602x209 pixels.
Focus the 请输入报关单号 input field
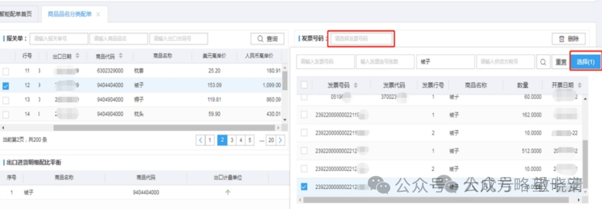(x=59, y=39)
